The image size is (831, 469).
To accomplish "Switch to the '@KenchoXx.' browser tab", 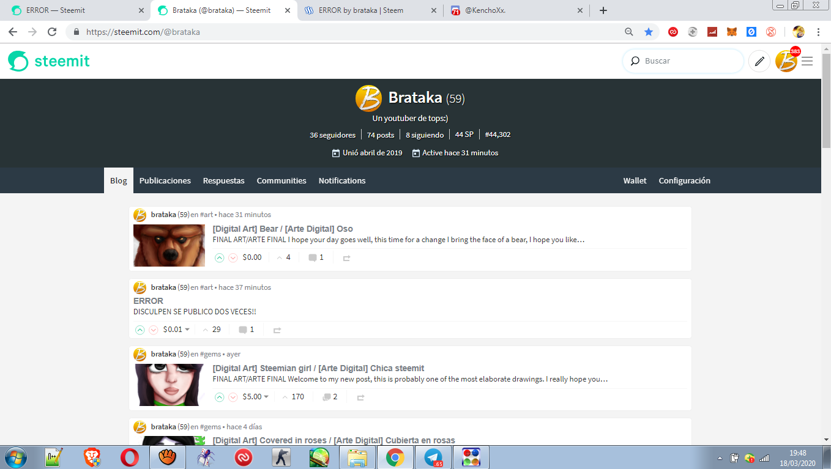I will click(x=515, y=10).
